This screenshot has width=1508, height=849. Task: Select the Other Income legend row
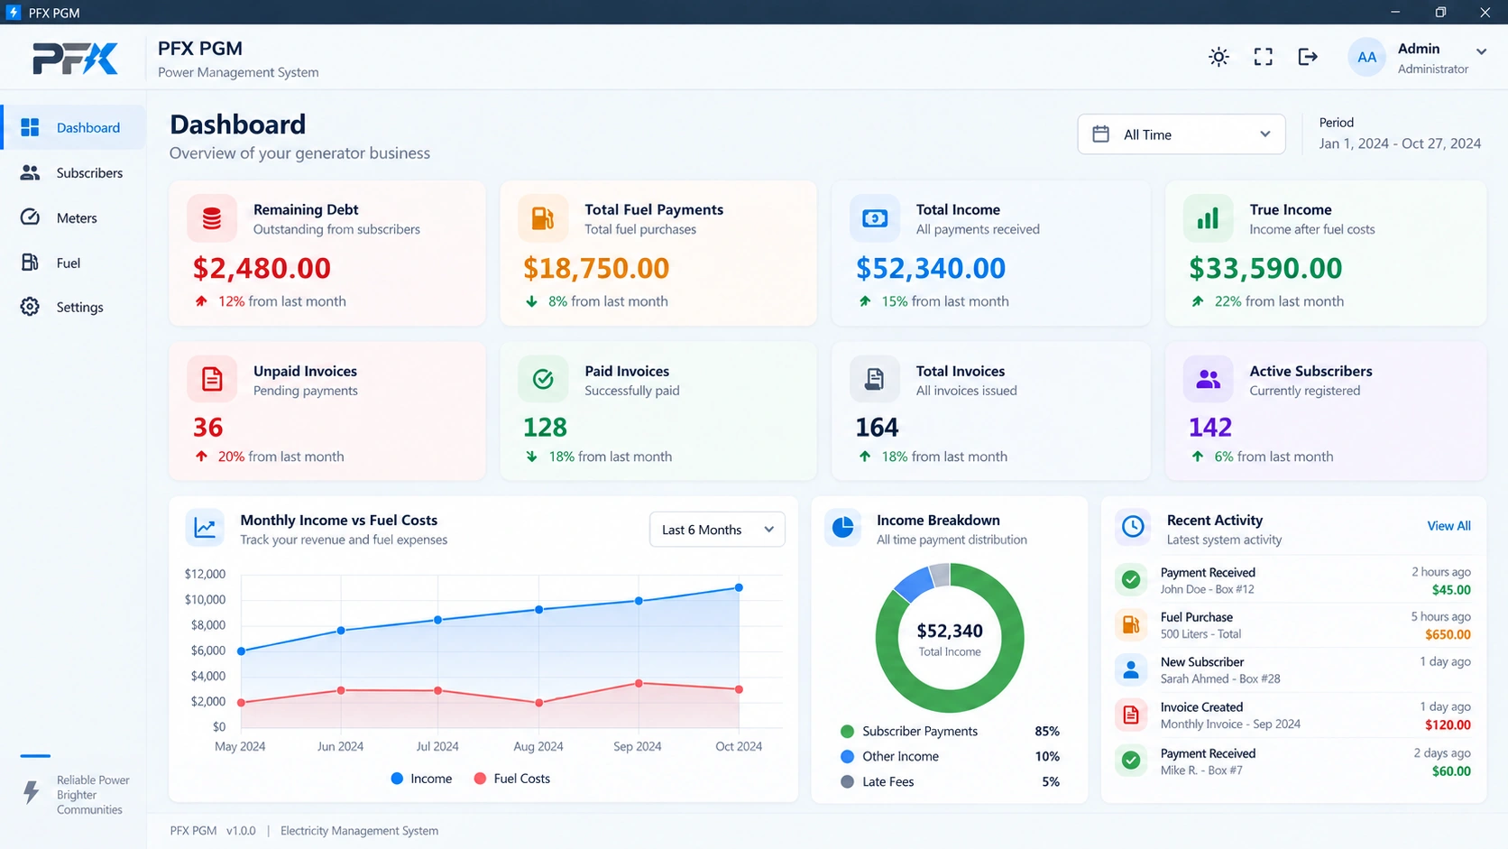tap(950, 756)
